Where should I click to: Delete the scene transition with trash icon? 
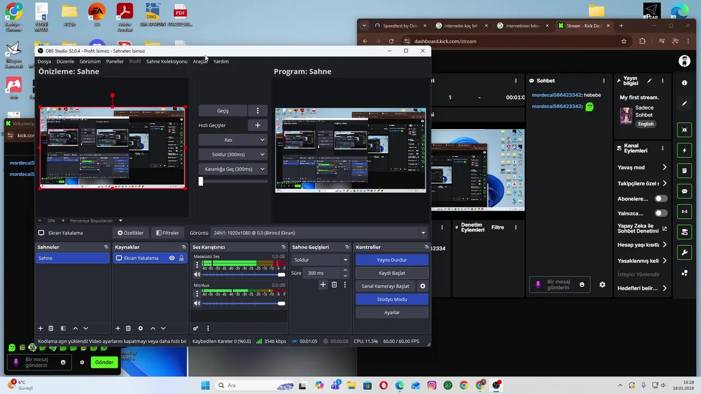coord(334,285)
